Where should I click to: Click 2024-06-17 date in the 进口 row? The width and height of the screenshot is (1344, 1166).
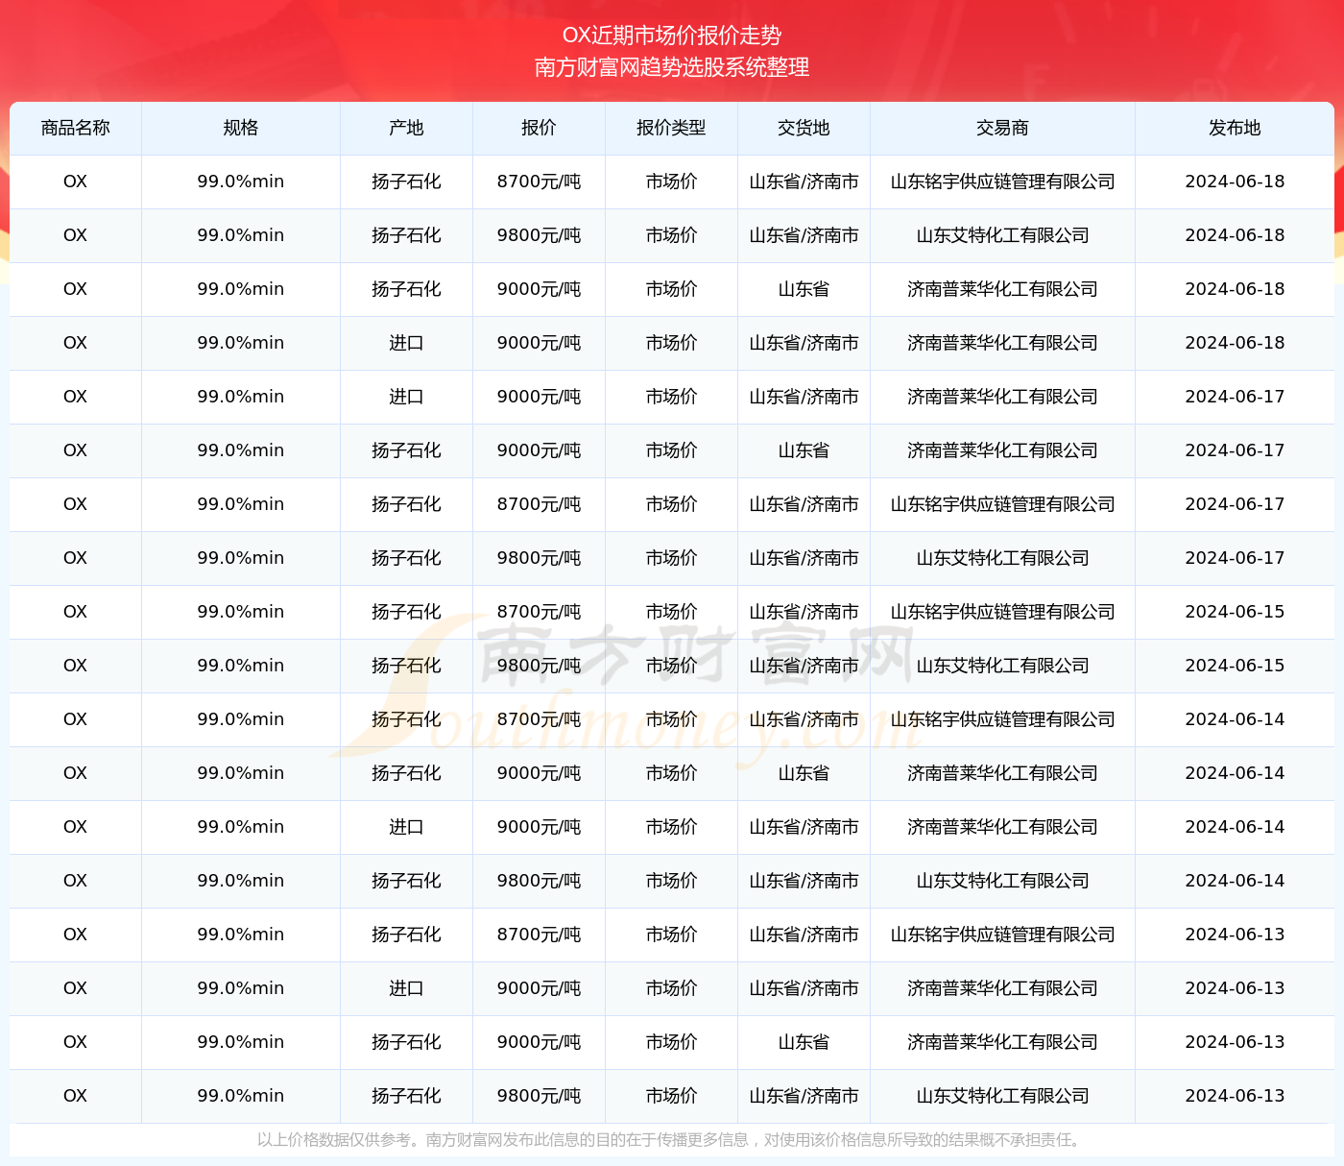click(x=1235, y=397)
